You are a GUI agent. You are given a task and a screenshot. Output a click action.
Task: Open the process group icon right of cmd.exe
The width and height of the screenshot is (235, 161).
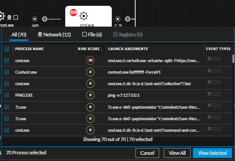tap(117, 19)
